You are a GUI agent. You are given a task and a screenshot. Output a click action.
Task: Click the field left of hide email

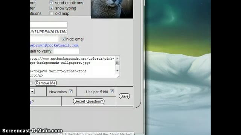pos(44,39)
